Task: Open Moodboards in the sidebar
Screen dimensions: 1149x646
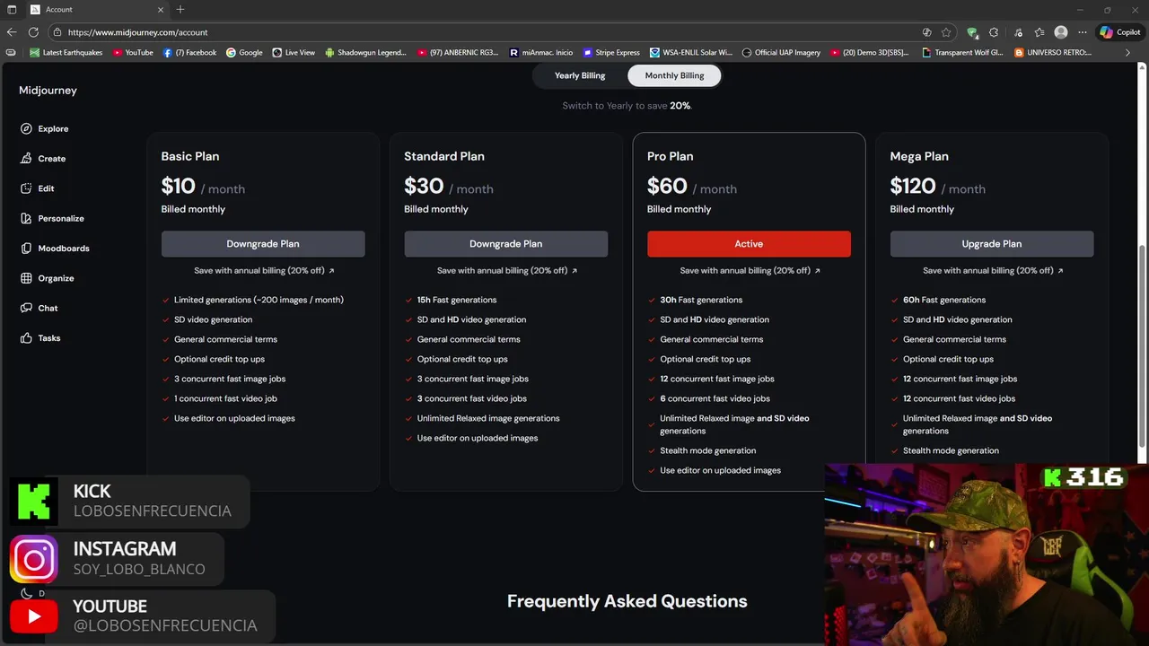Action: pos(55,249)
